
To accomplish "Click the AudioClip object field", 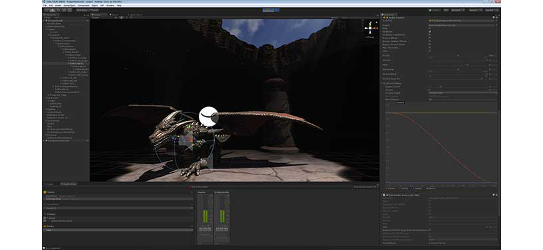I will (x=461, y=21).
